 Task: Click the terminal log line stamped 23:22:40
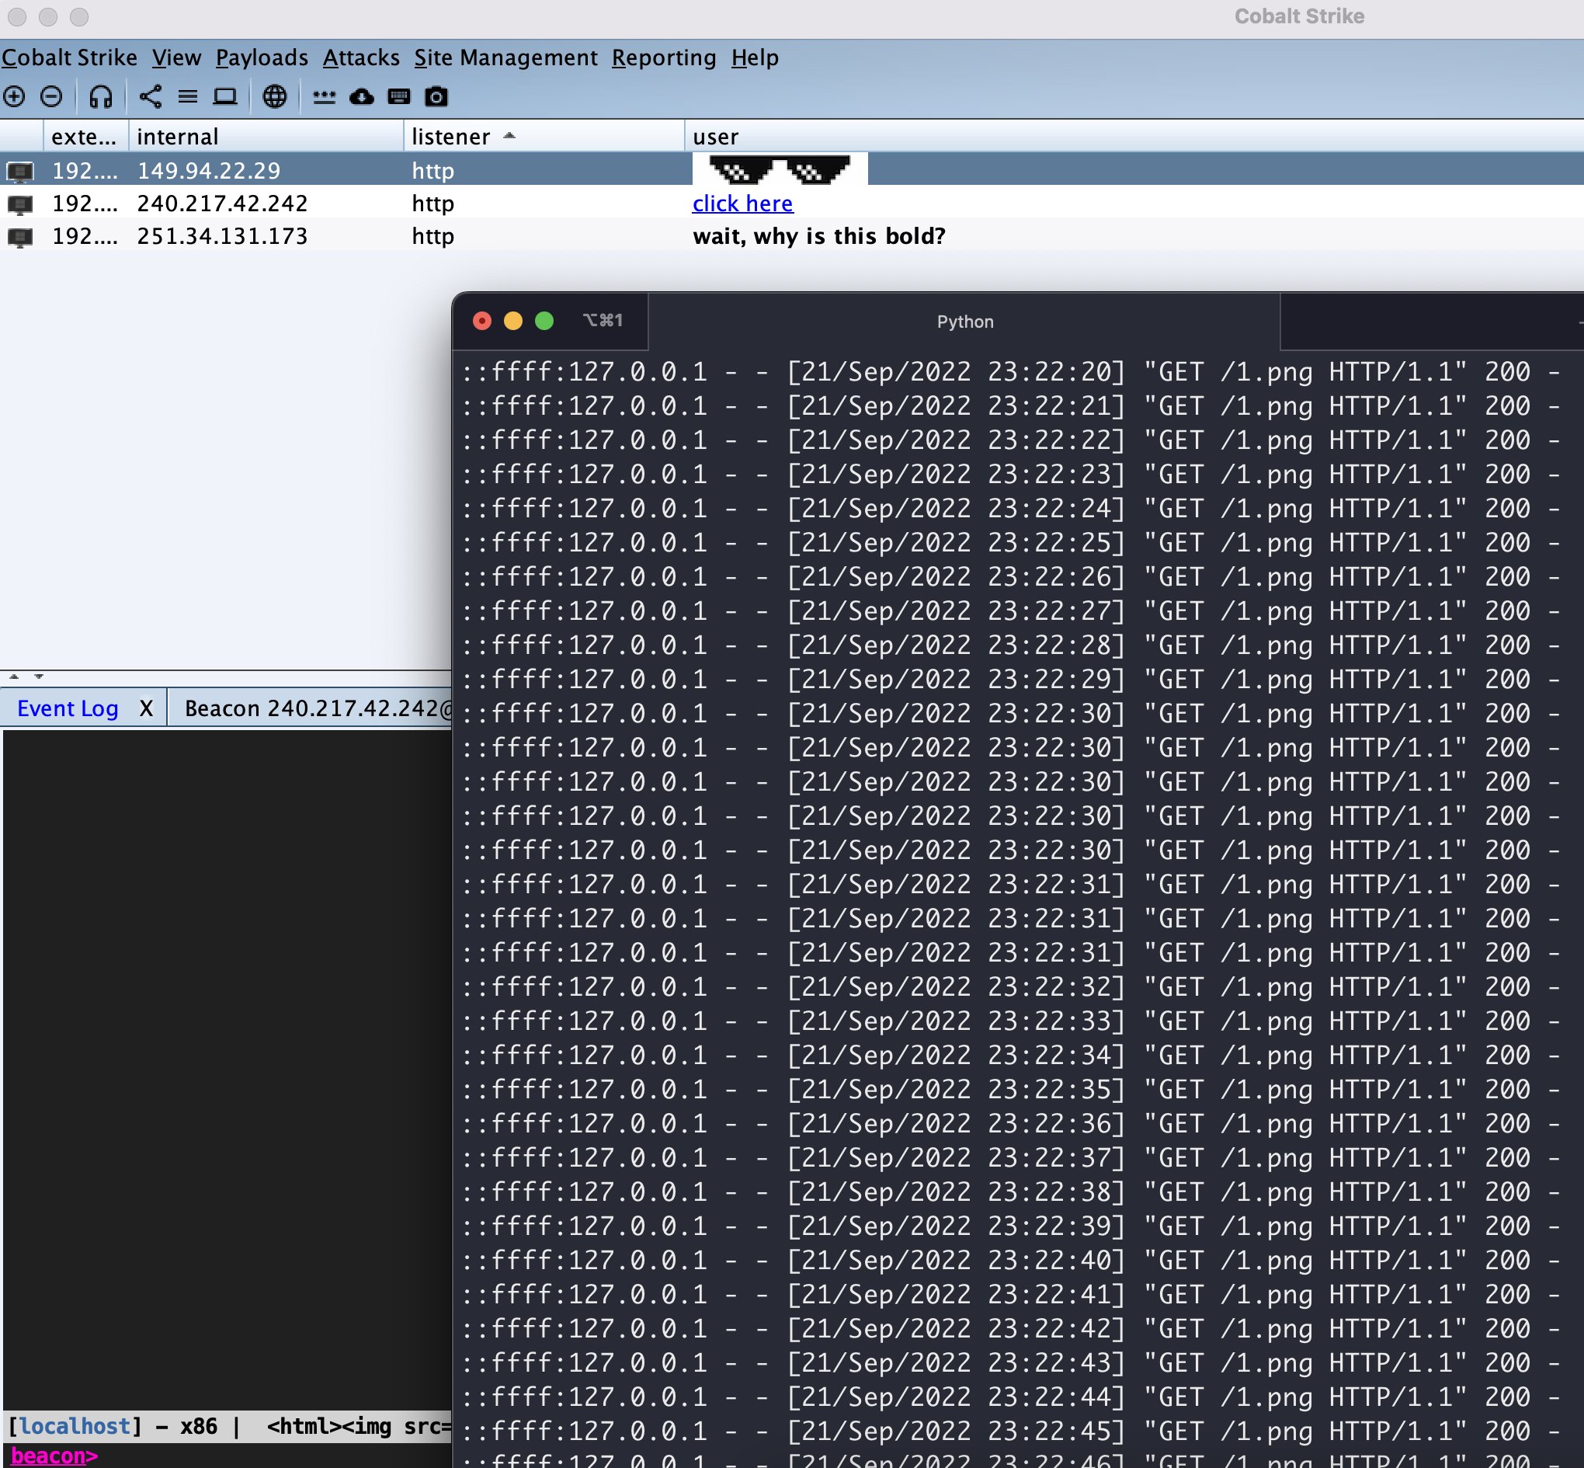[1011, 1260]
